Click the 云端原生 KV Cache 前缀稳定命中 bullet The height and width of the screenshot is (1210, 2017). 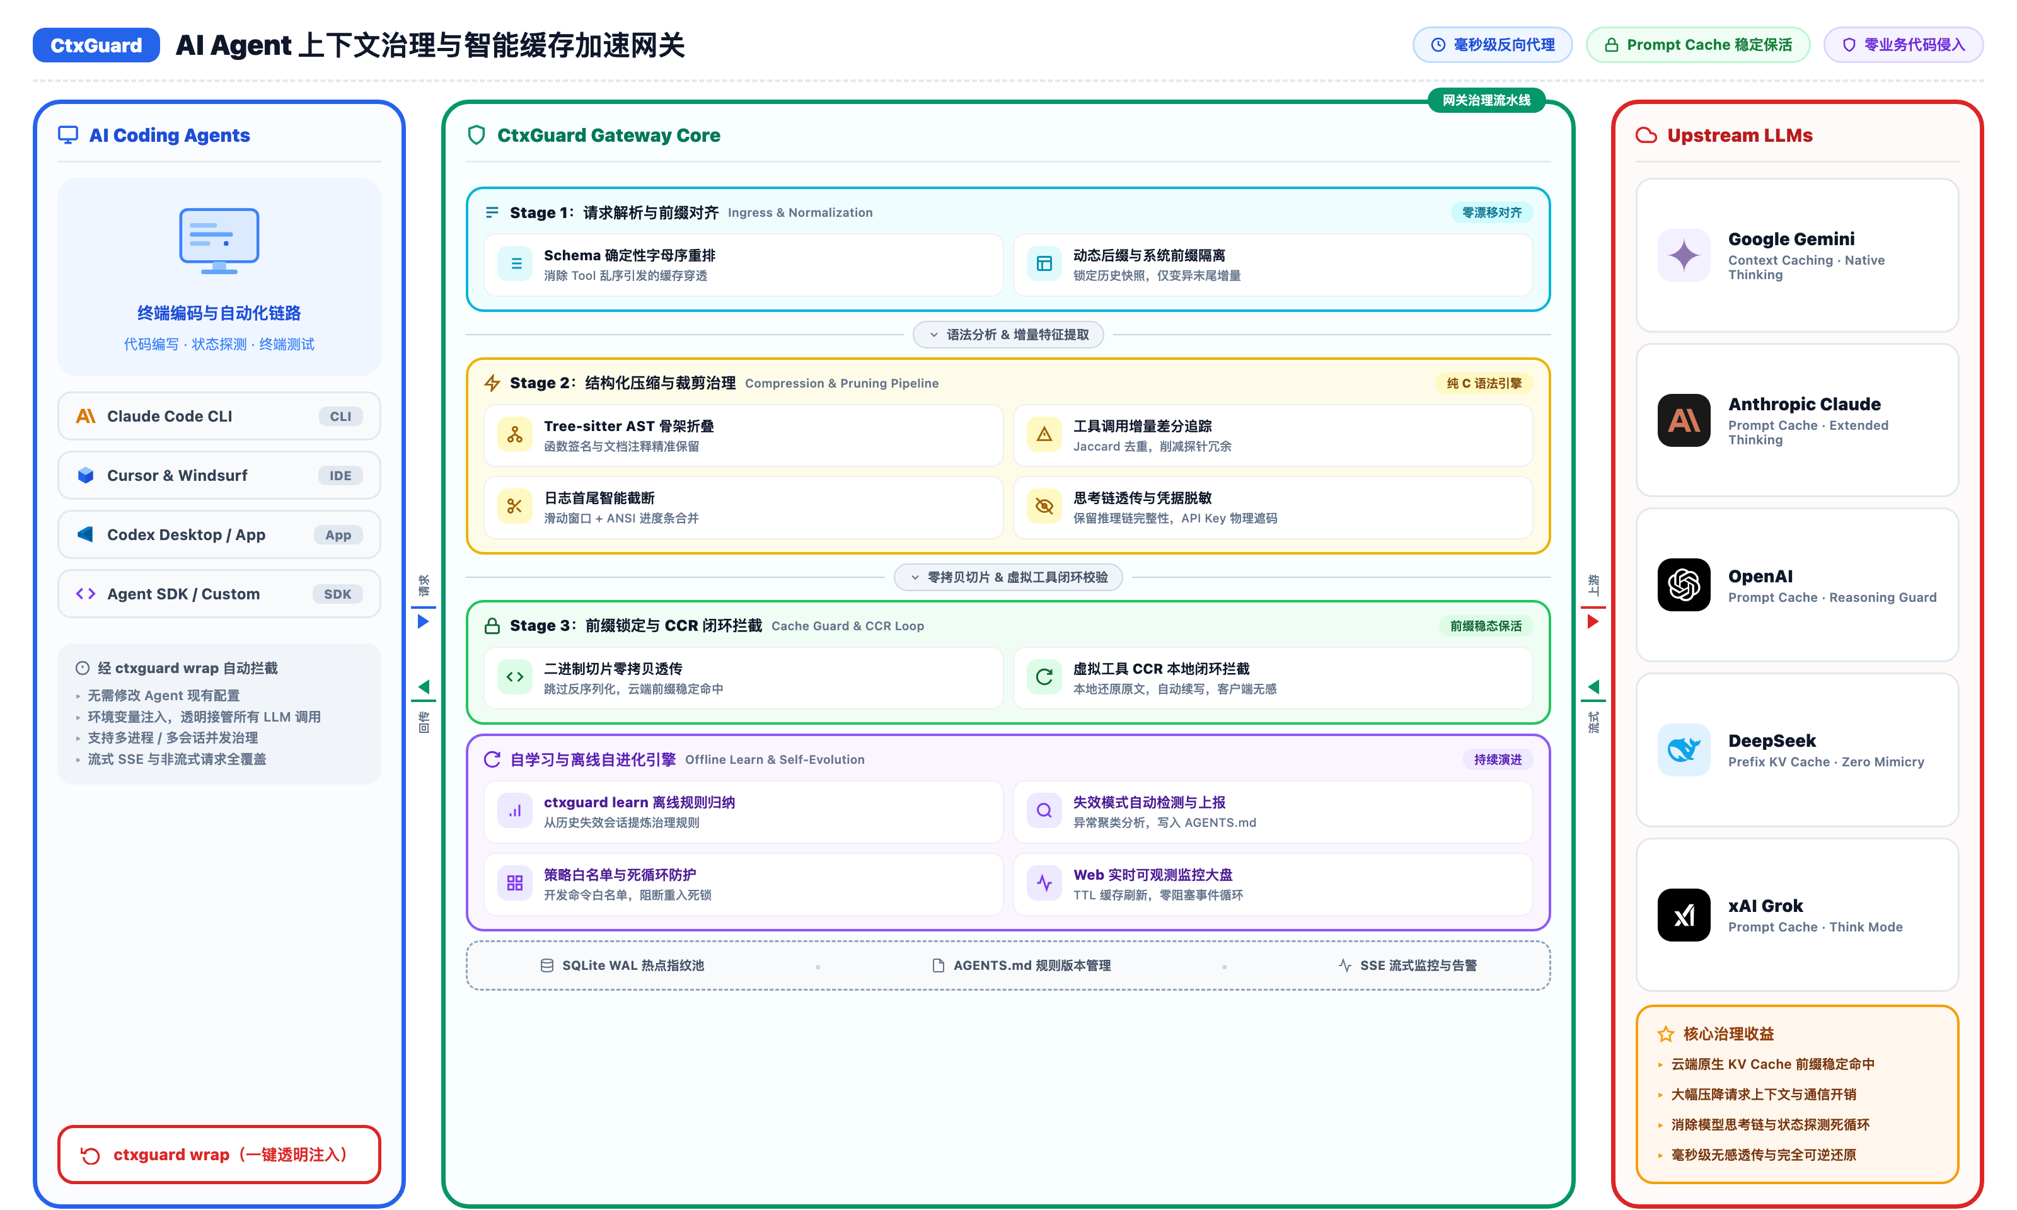pyautogui.click(x=1772, y=1064)
